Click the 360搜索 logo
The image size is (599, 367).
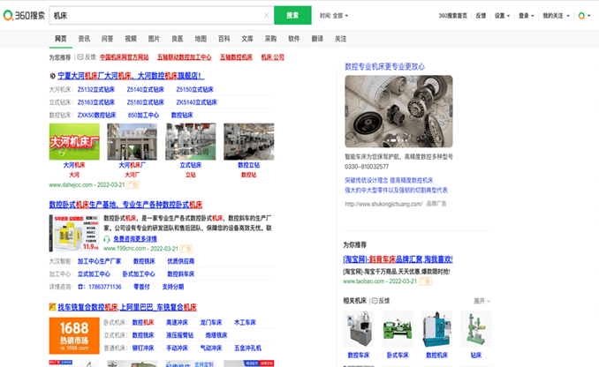[x=24, y=15]
